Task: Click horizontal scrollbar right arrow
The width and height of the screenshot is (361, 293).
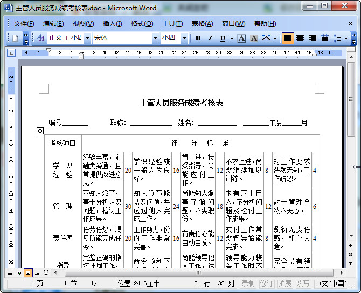Action: [x=342, y=272]
